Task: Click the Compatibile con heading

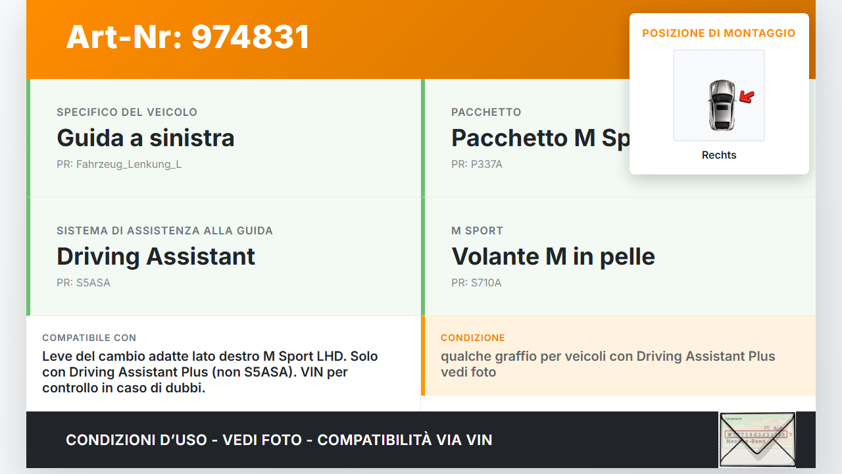Action: click(x=89, y=338)
